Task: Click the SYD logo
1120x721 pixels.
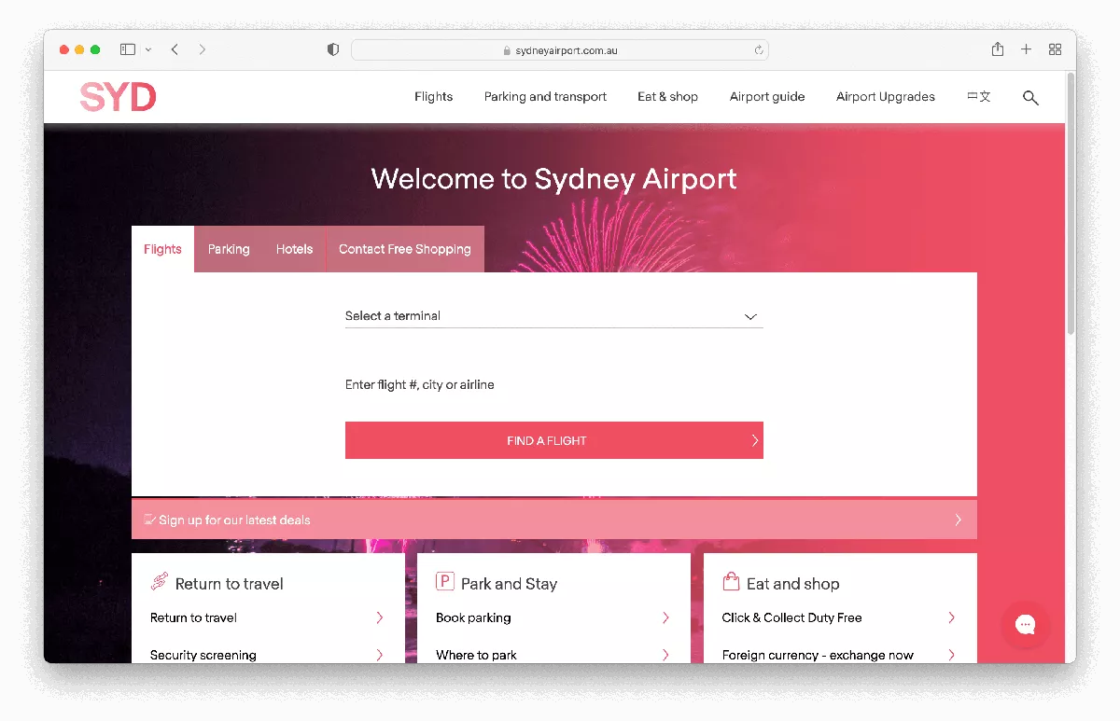Action: pos(118,97)
